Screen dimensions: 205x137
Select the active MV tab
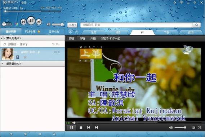click(x=142, y=32)
